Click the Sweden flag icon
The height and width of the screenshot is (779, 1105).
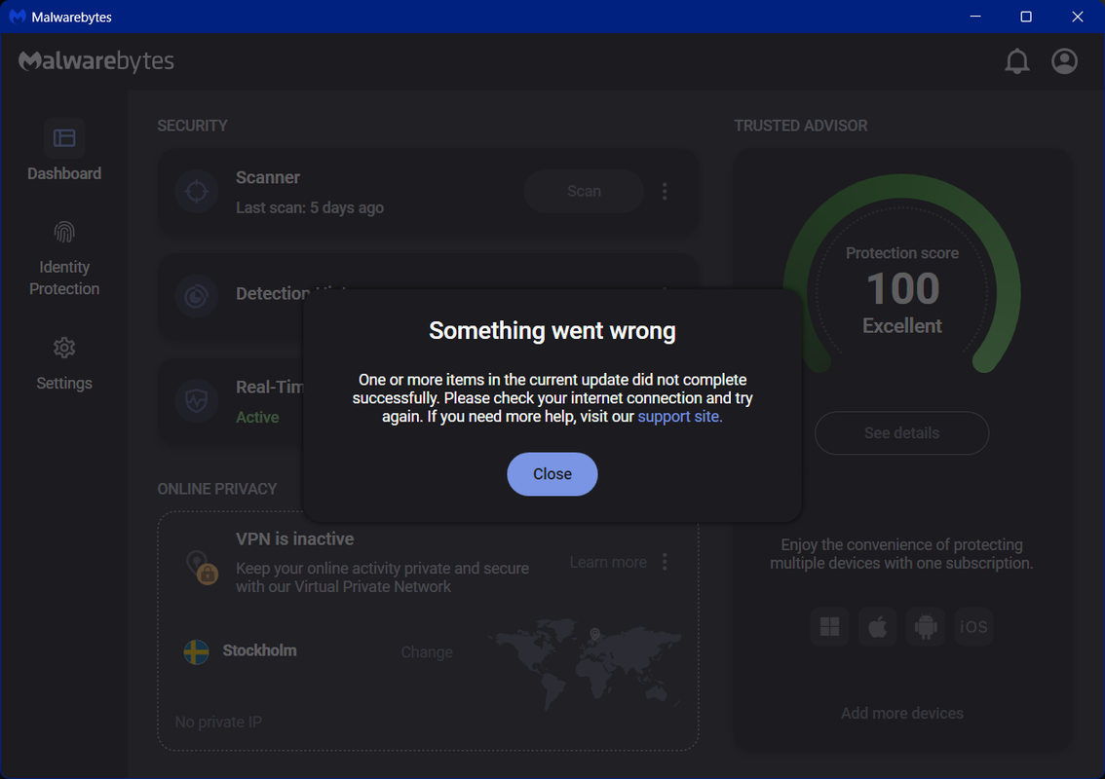(196, 651)
